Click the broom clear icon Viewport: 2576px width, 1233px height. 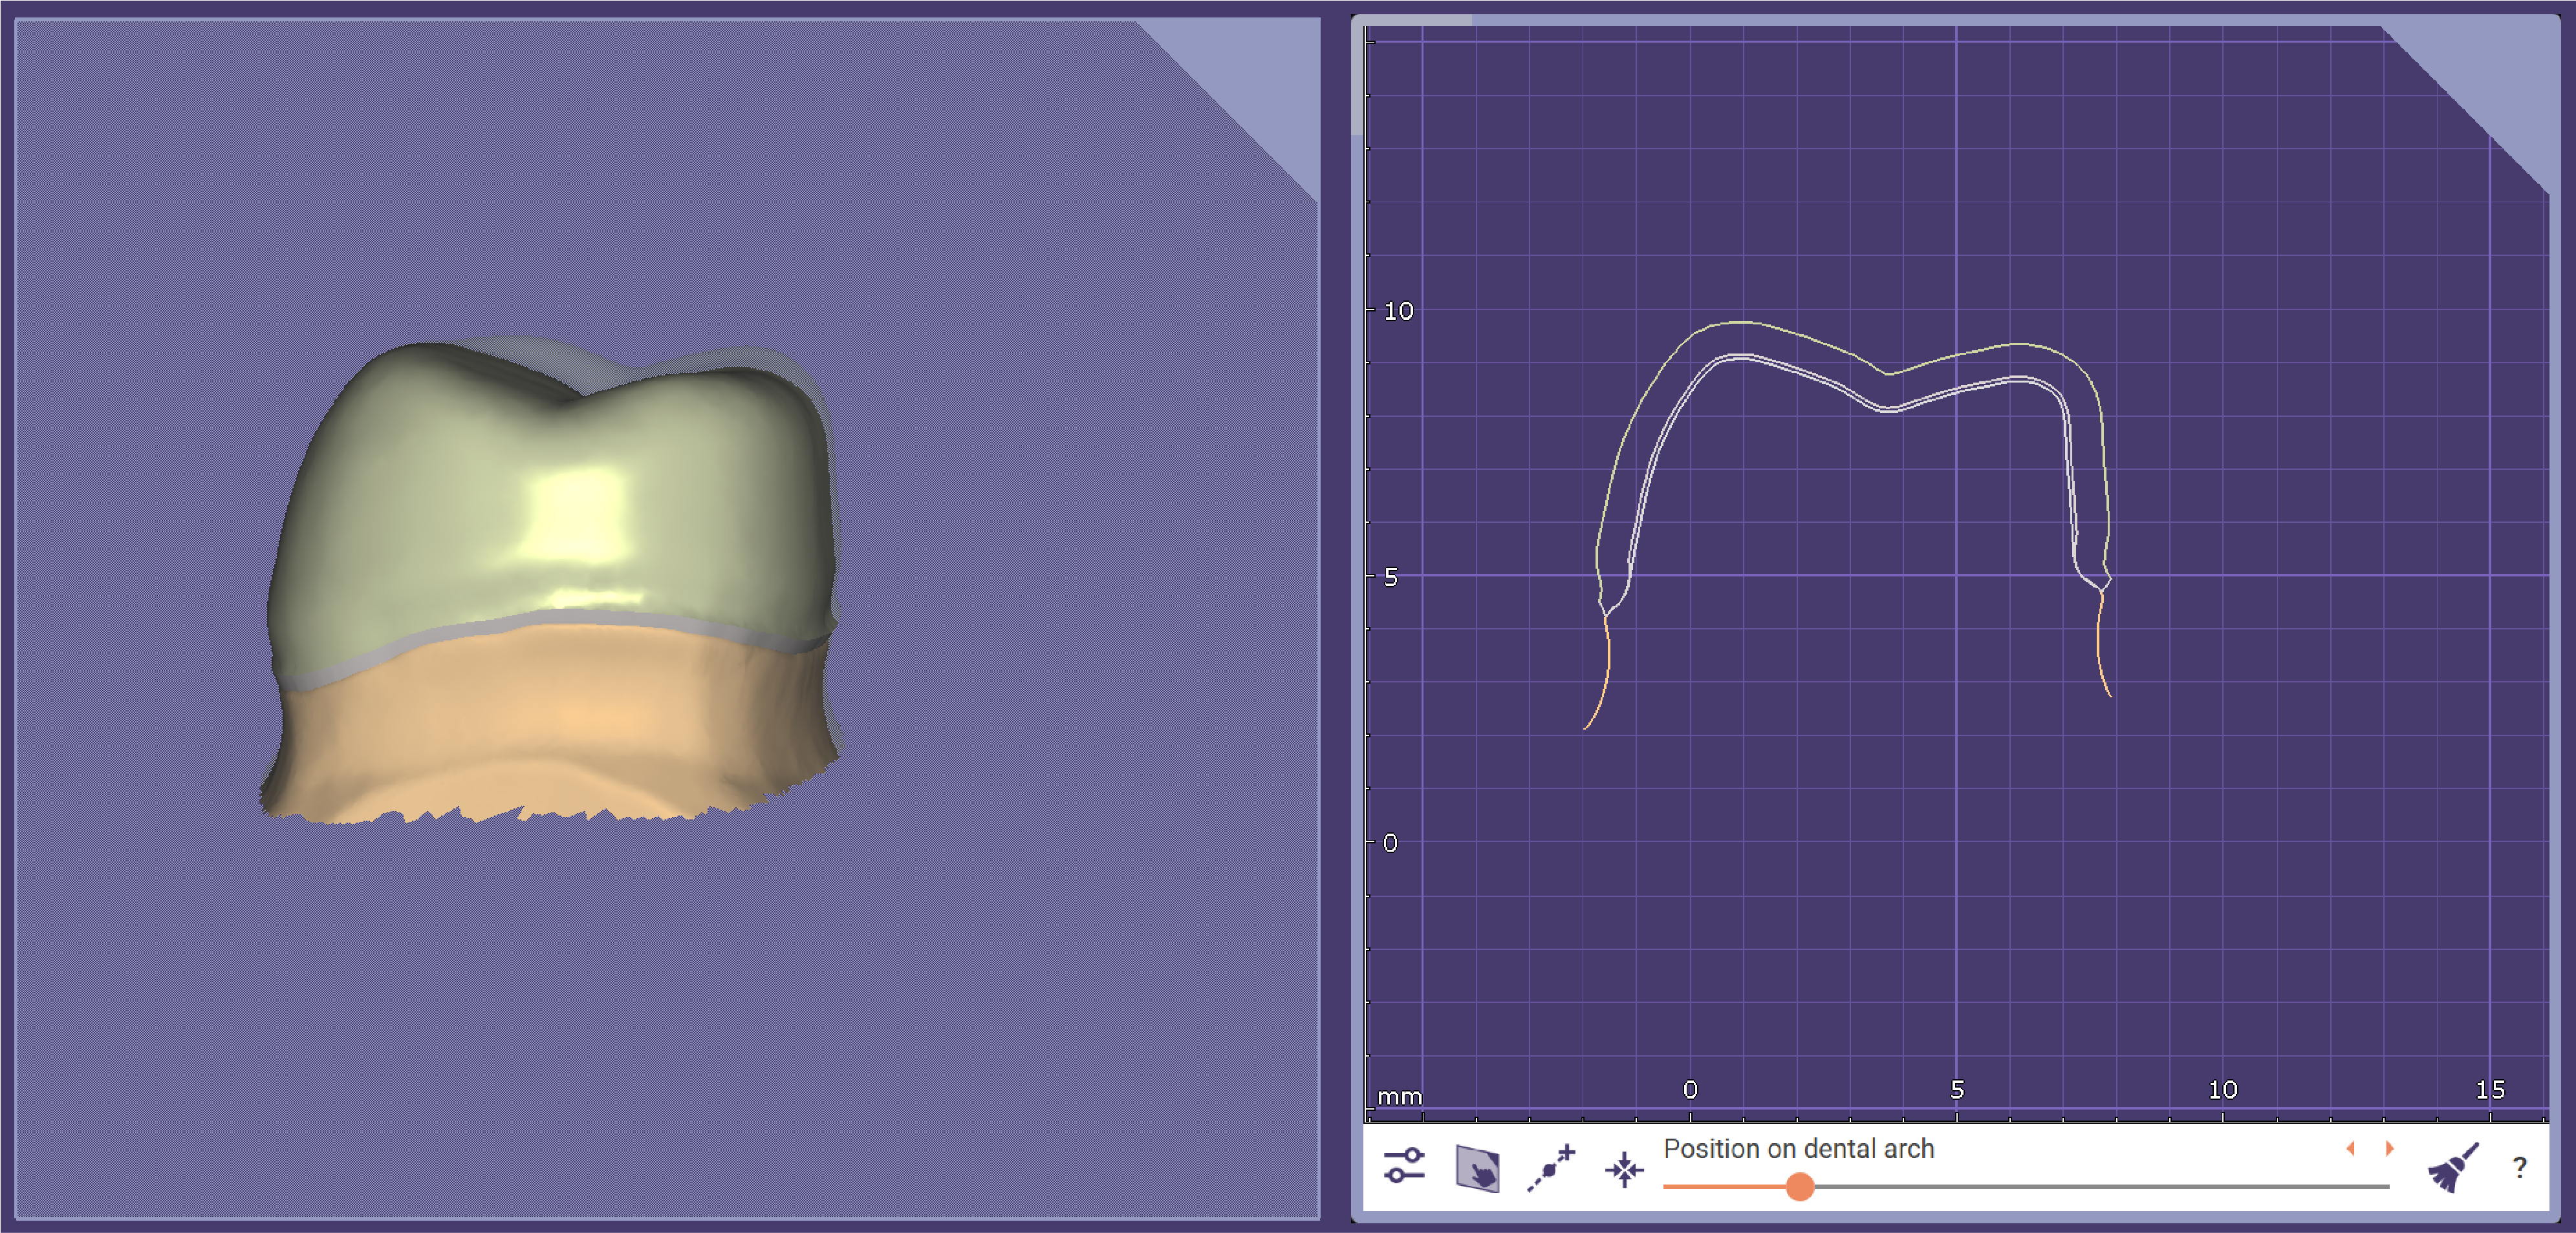pyautogui.click(x=2453, y=1167)
